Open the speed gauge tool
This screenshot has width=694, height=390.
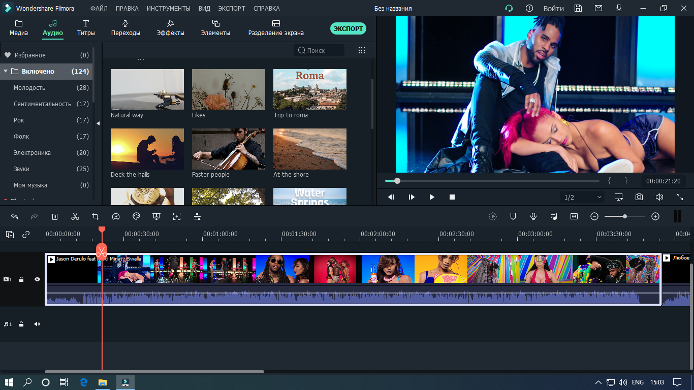[116, 216]
